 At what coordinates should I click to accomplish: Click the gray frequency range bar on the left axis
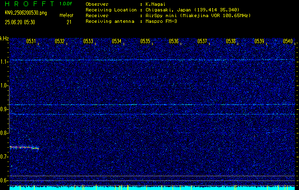[9, 110]
